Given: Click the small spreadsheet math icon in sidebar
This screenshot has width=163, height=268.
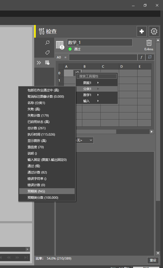Looking at the screenshot, I should click(x=47, y=63).
